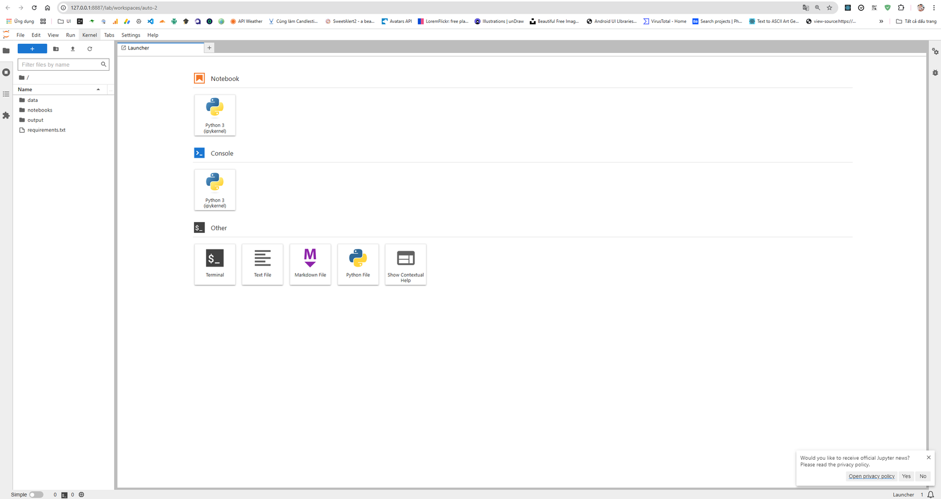Click the JupyterLab logo icon

(x=6, y=35)
